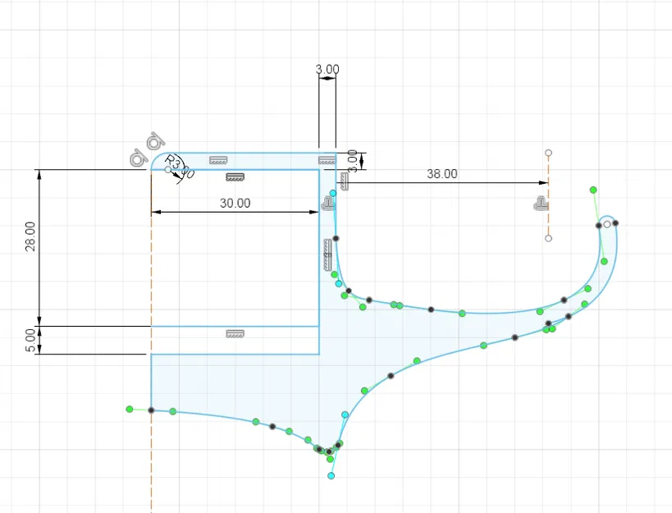The height and width of the screenshot is (513, 672).
Task: Select perpendicular glyph beside right dashed construction line
Action: (x=541, y=204)
